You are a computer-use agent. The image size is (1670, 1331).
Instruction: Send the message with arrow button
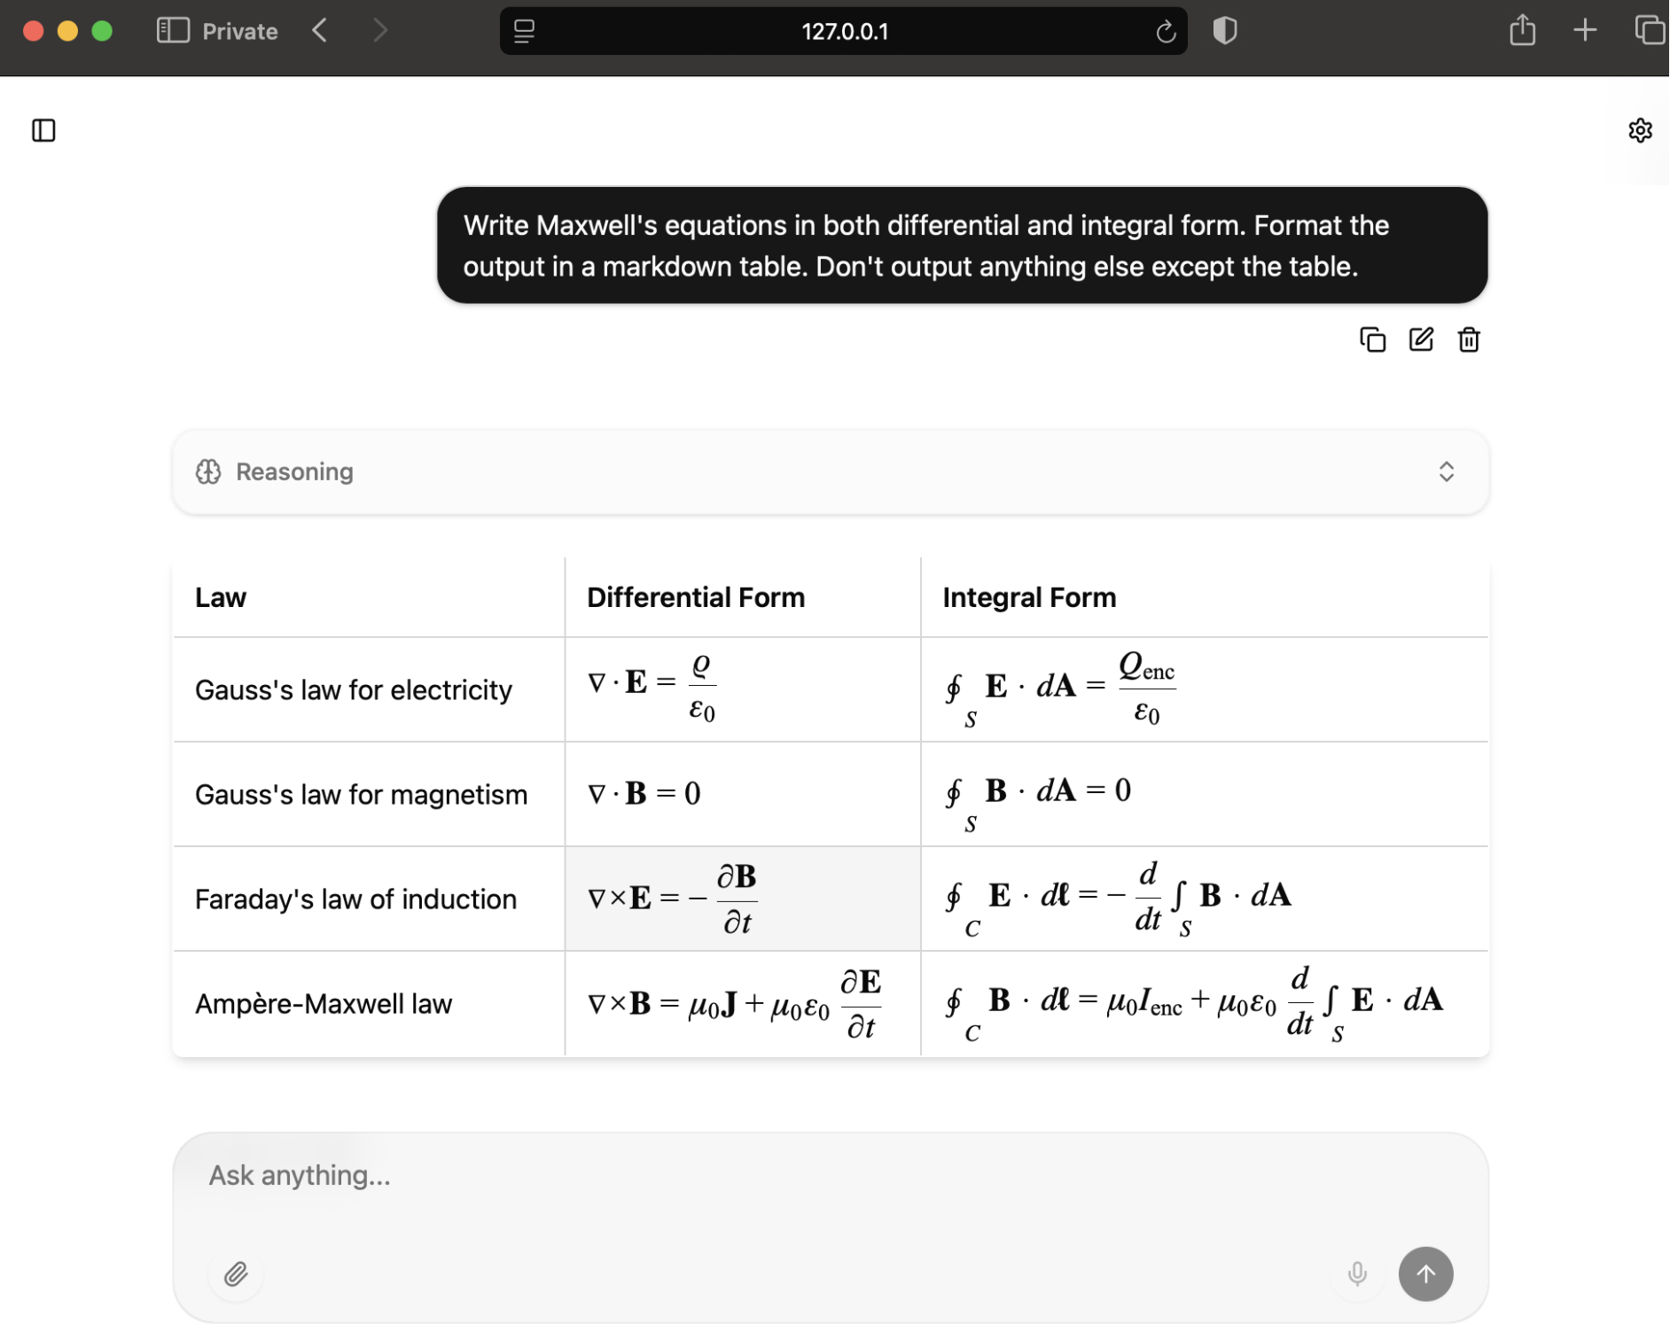tap(1425, 1273)
